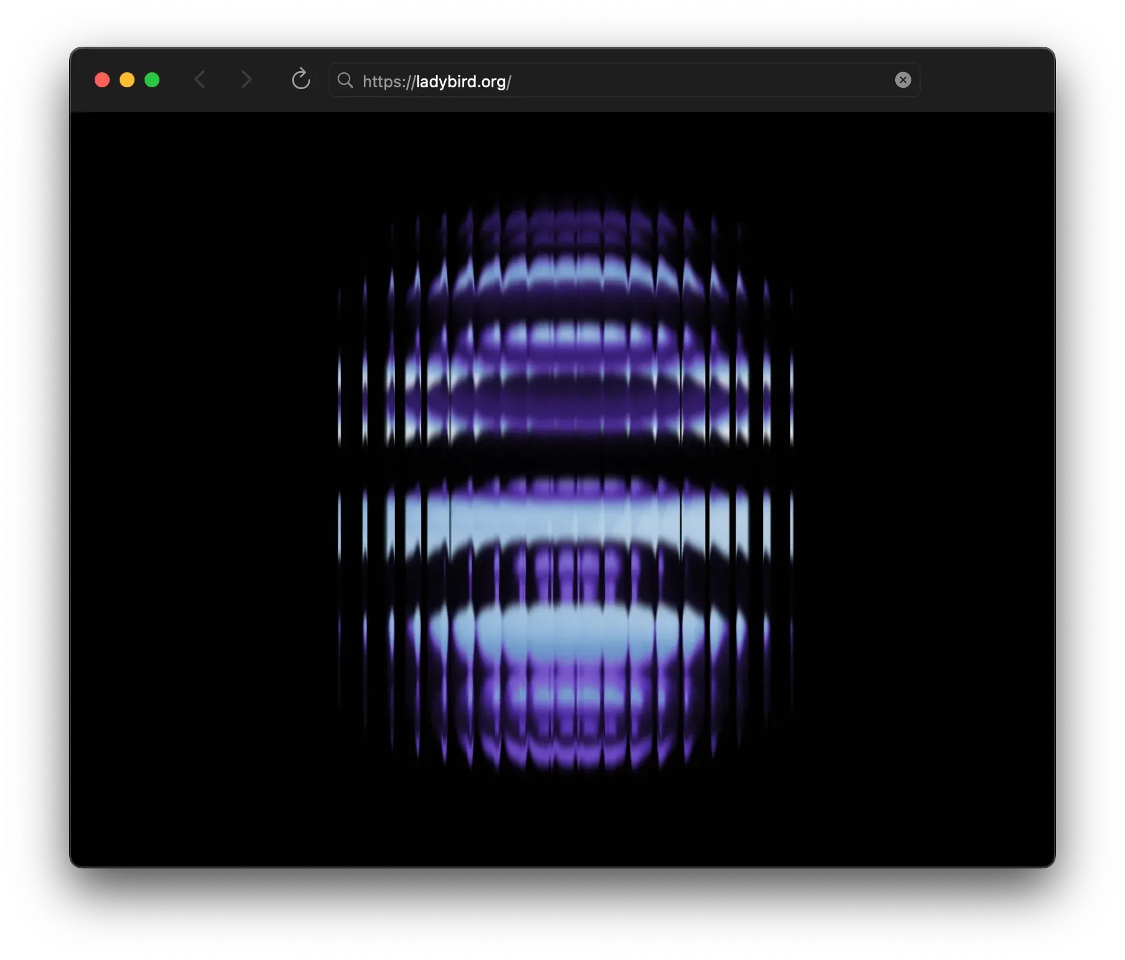Click the toolbar gap between forward and reload
The height and width of the screenshot is (960, 1125).
273,80
